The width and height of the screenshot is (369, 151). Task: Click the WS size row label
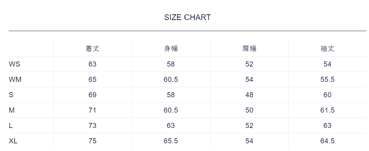[x=15, y=64]
